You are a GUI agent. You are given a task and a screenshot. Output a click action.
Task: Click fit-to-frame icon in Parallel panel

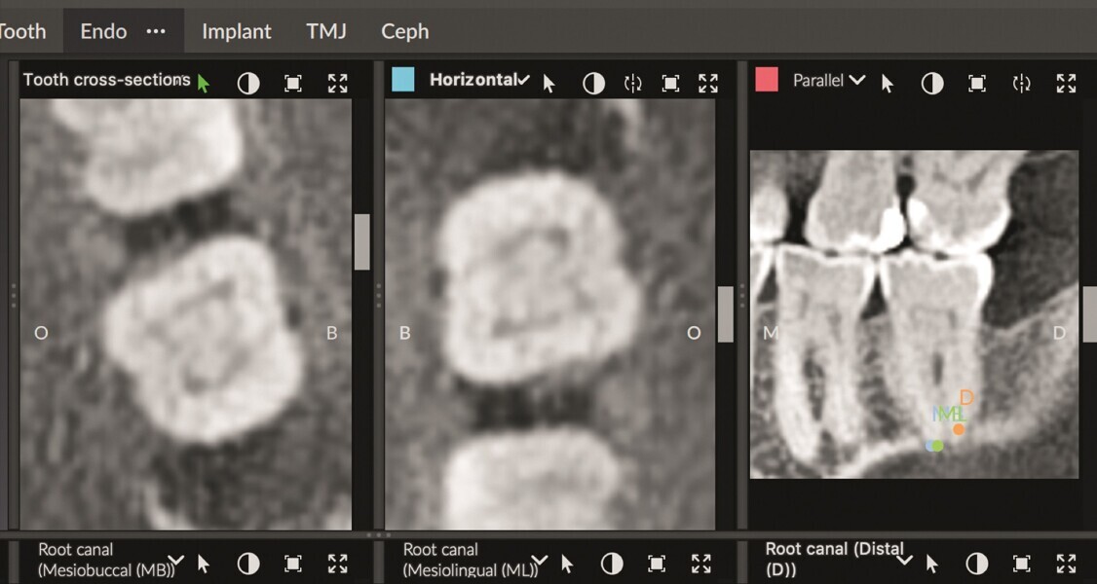pyautogui.click(x=977, y=84)
